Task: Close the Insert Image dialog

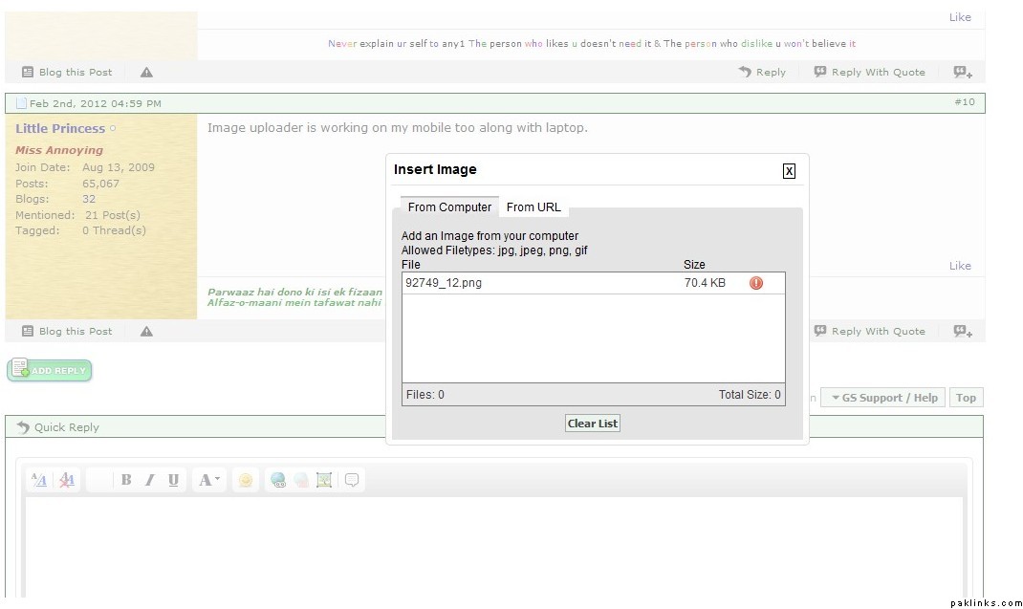Action: [x=789, y=171]
